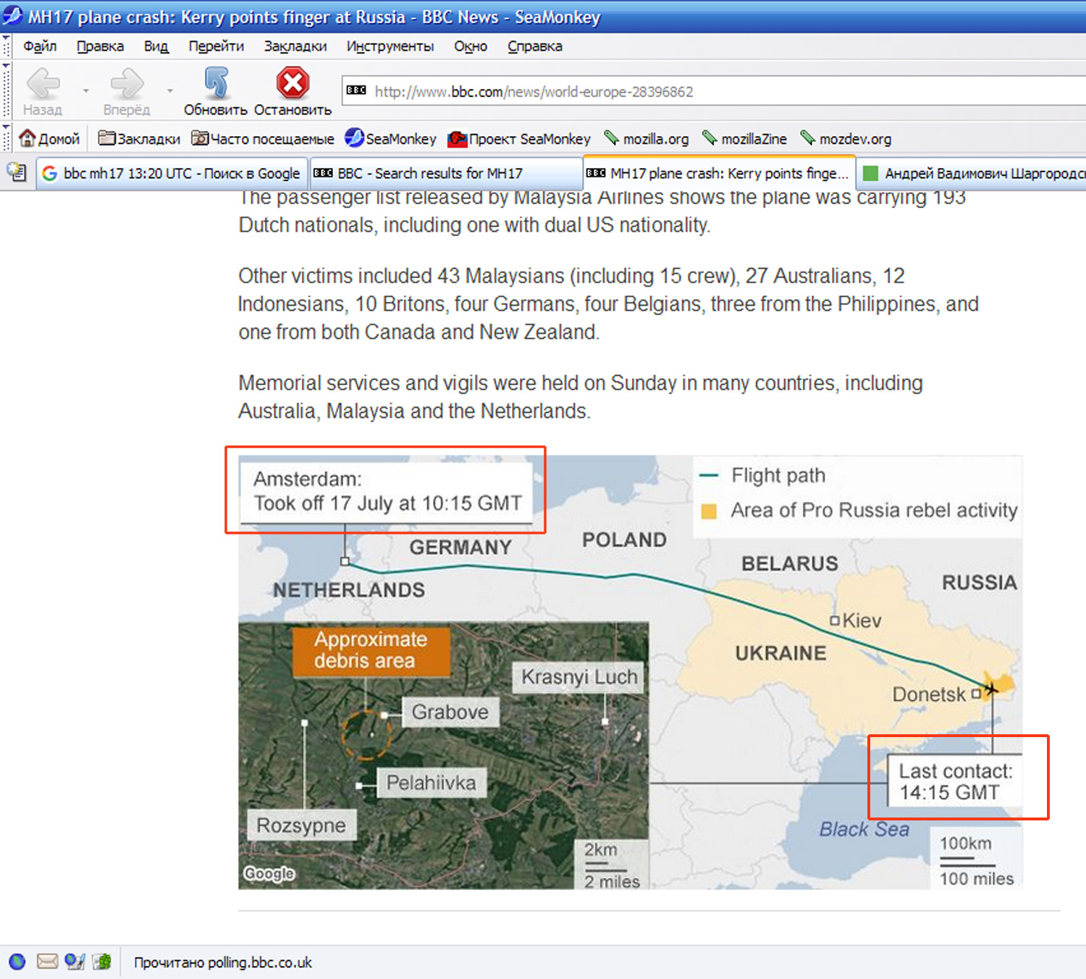The width and height of the screenshot is (1086, 979).
Task: Click the new tab icon left of tabs
Action: click(x=16, y=172)
